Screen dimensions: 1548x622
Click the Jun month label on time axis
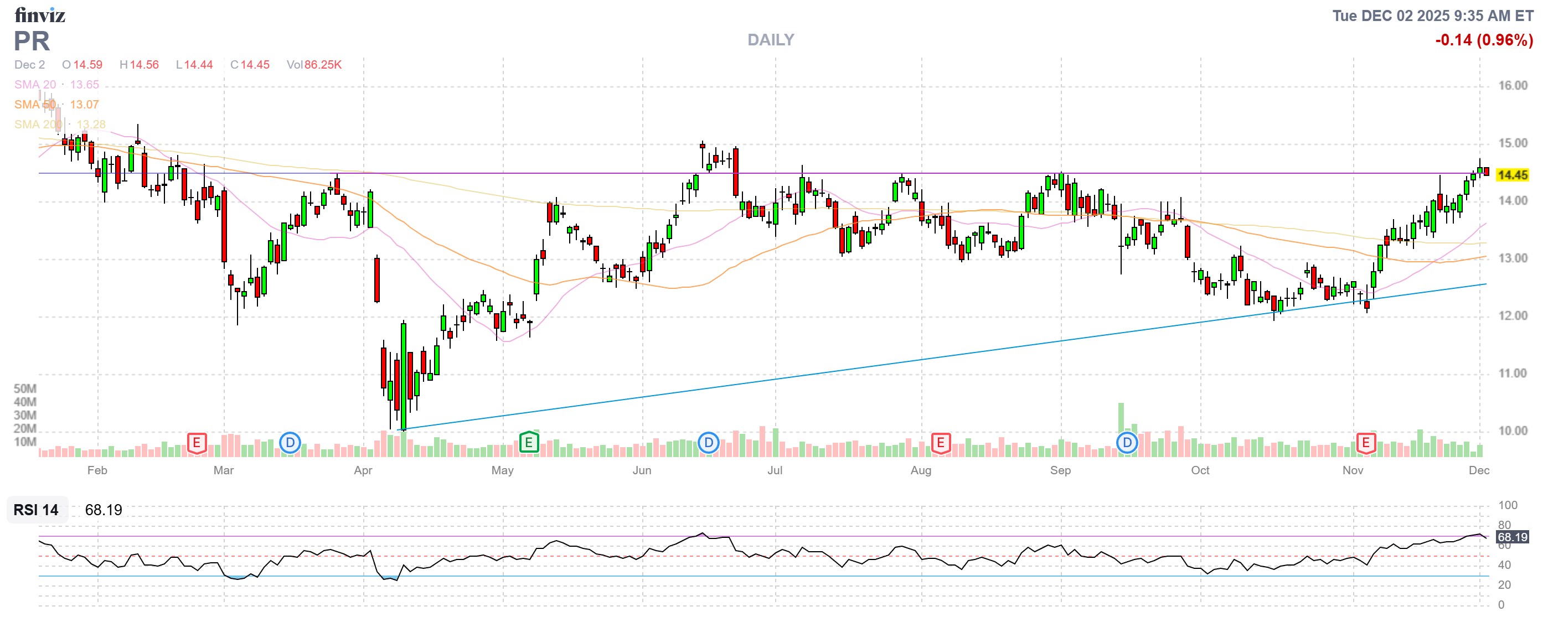pyautogui.click(x=642, y=470)
